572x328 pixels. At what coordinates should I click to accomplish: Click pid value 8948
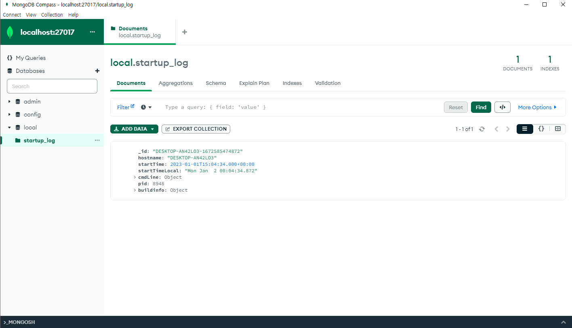(158, 184)
